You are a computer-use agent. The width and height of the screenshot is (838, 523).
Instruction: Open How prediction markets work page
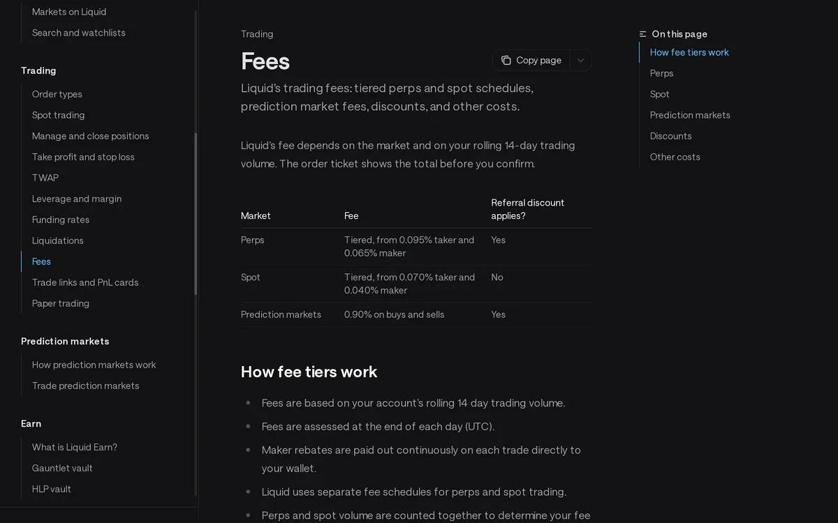(94, 365)
